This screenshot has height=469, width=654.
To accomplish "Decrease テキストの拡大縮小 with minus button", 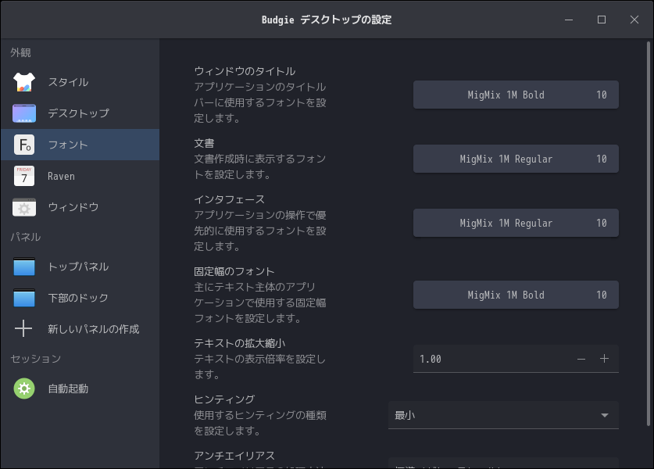I will tap(581, 359).
